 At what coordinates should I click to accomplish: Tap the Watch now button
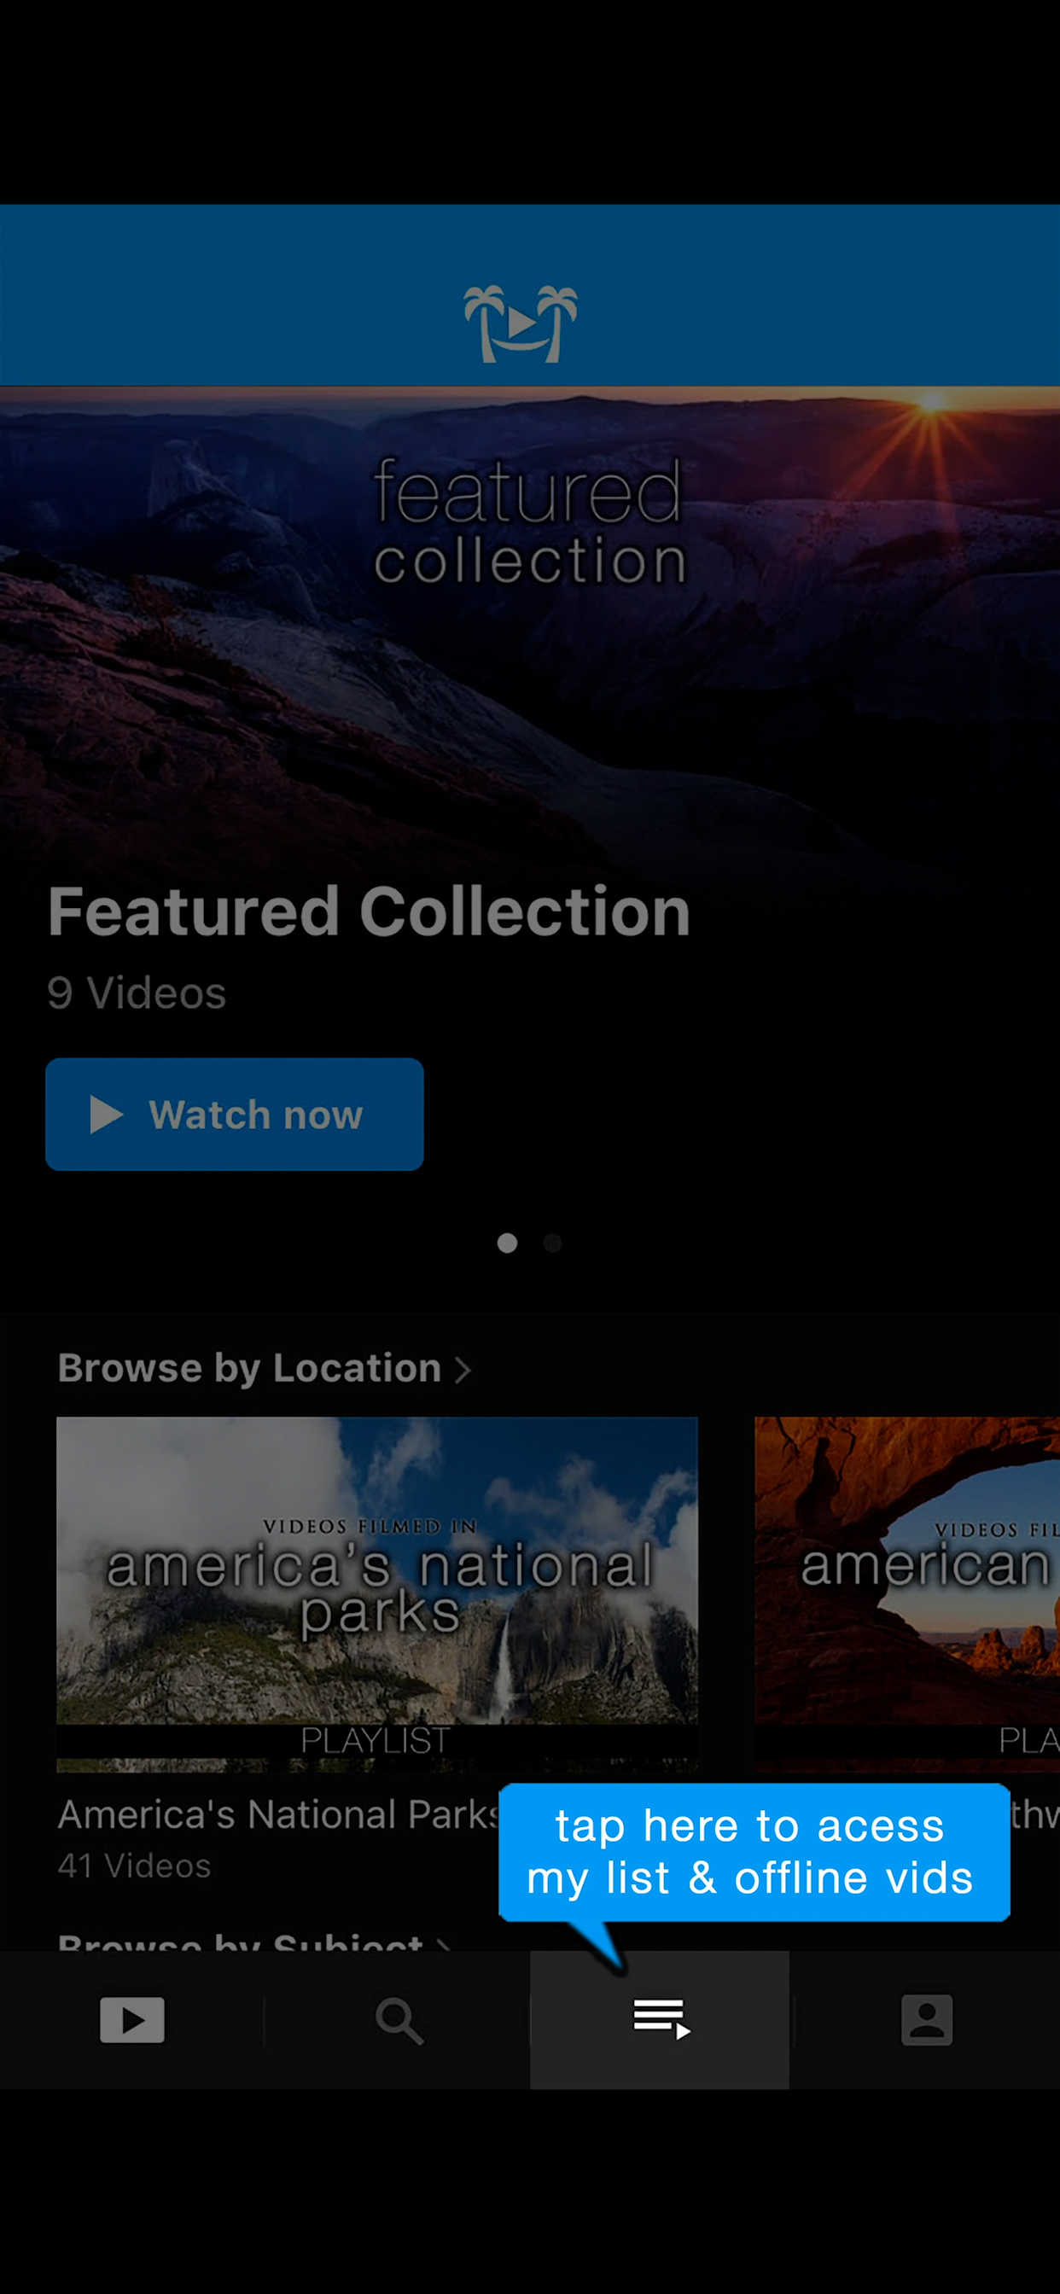pyautogui.click(x=234, y=1114)
